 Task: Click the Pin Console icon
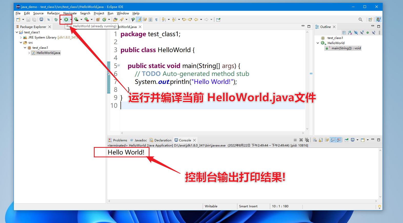click(x=347, y=140)
